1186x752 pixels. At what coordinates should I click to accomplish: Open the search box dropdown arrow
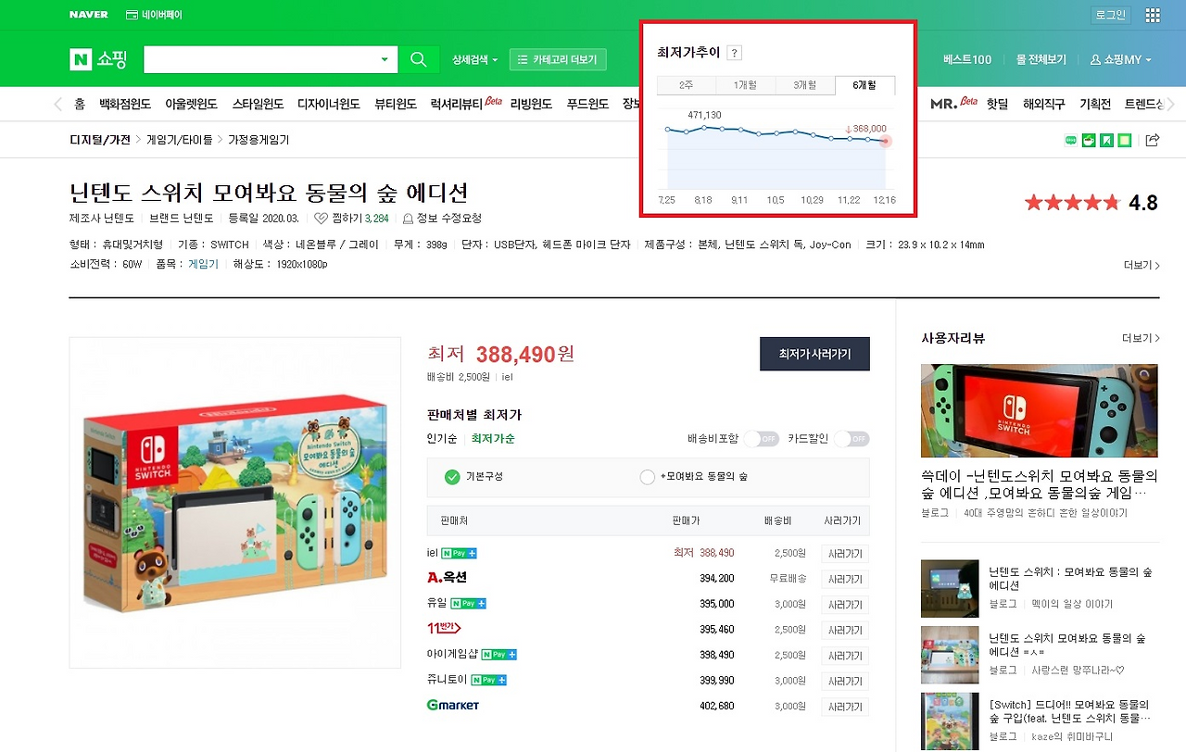coord(385,60)
